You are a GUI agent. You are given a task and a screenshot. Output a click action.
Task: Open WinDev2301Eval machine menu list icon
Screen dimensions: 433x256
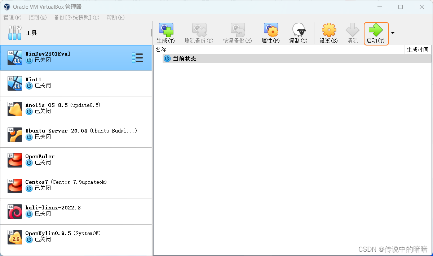137,58
